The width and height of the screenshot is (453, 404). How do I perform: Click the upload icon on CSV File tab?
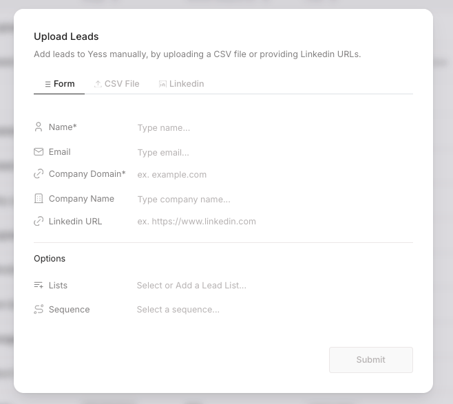point(98,84)
